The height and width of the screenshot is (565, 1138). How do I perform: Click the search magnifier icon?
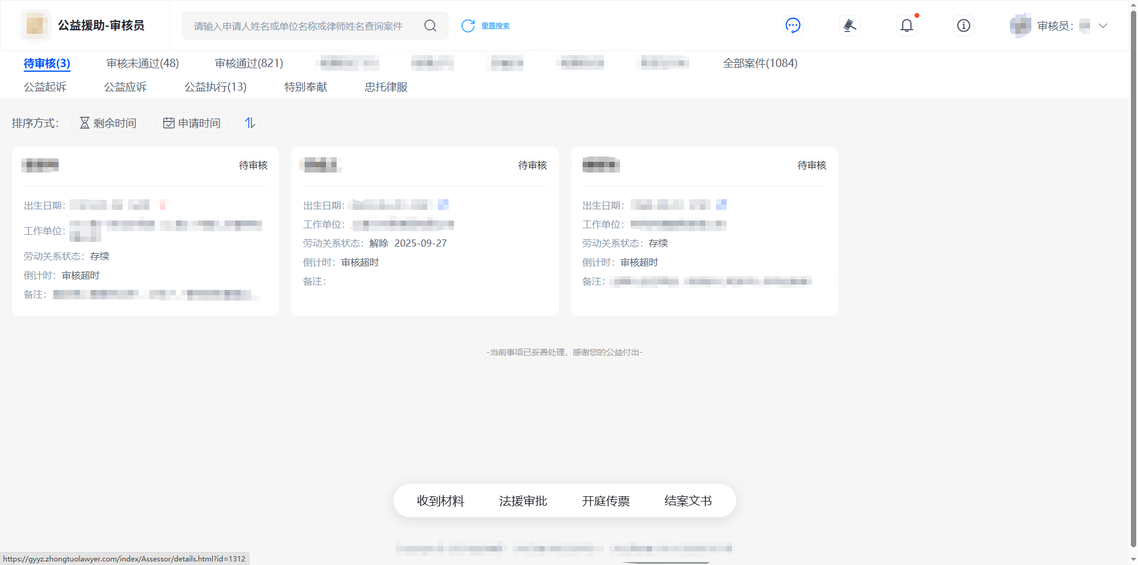(430, 25)
